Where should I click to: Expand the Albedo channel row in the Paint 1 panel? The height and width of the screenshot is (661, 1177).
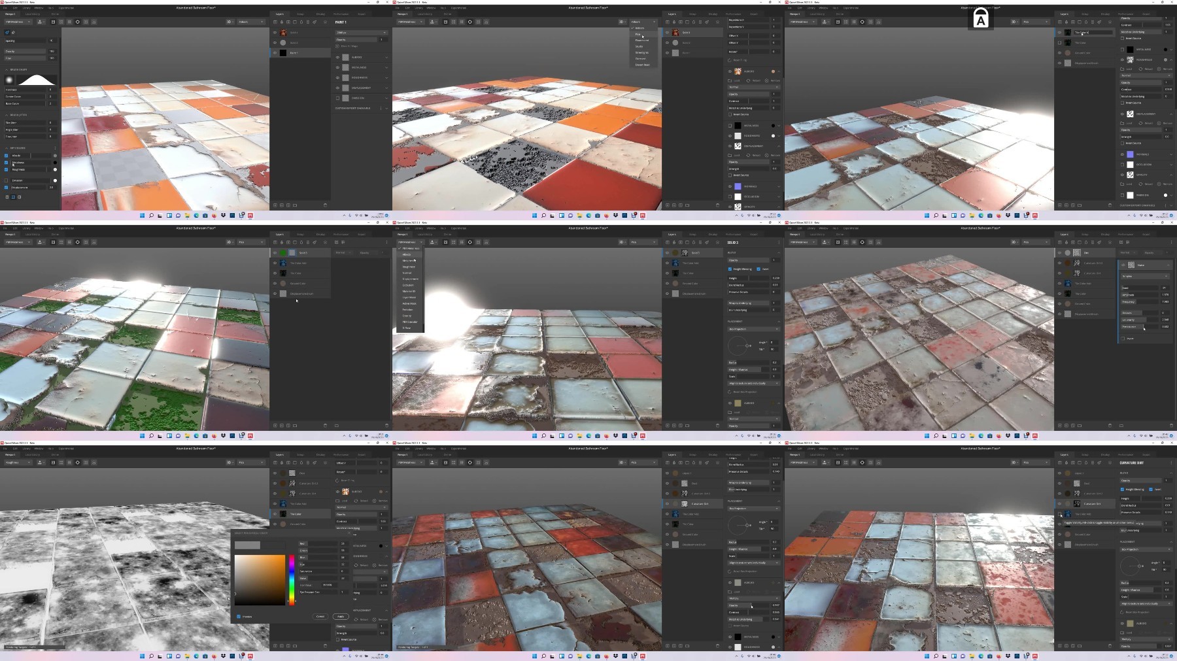pos(386,58)
